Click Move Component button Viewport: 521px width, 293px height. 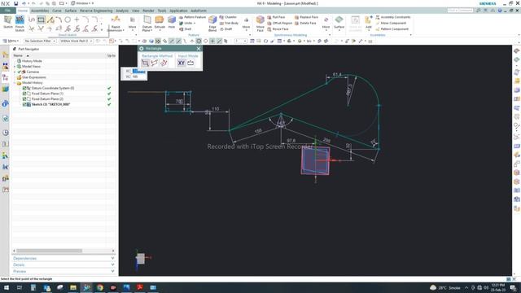click(x=391, y=23)
